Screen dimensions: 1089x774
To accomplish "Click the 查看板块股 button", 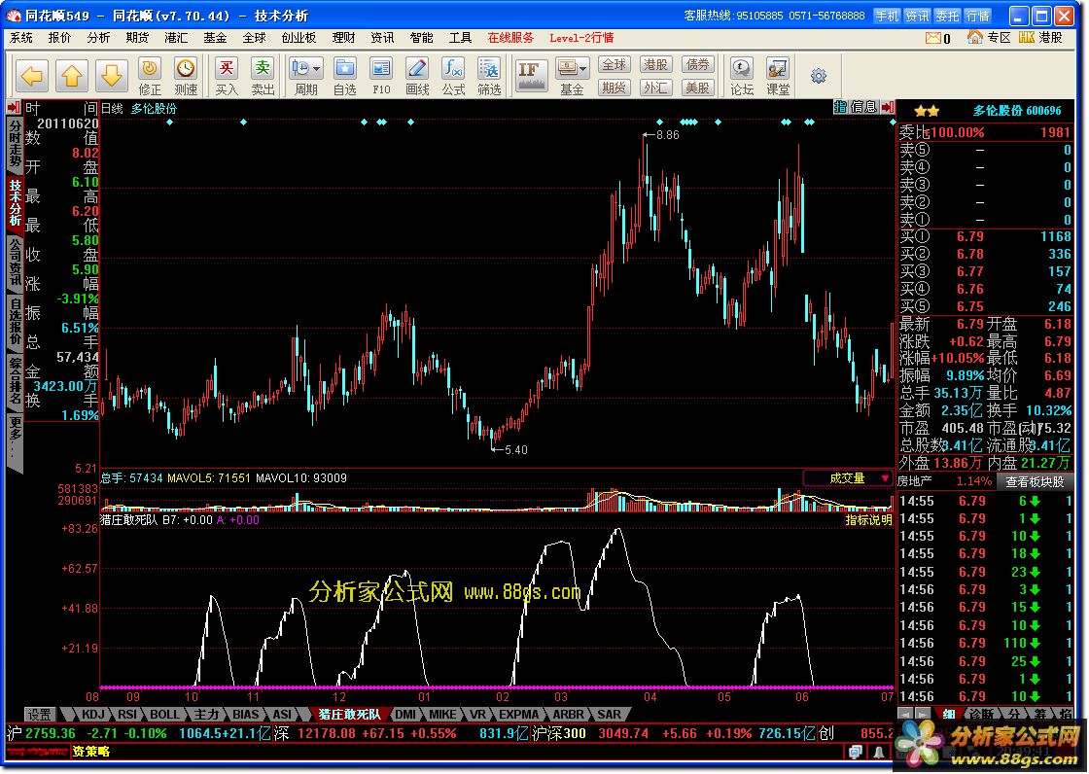I will pos(1035,480).
